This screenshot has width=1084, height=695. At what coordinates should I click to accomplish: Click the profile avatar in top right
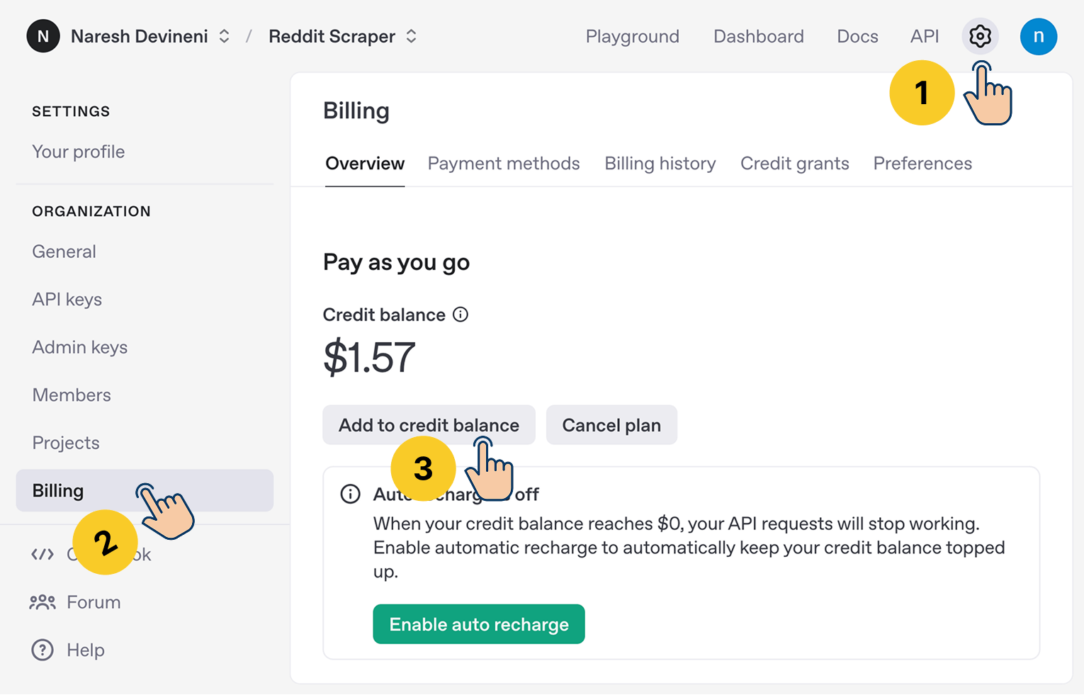tap(1039, 36)
